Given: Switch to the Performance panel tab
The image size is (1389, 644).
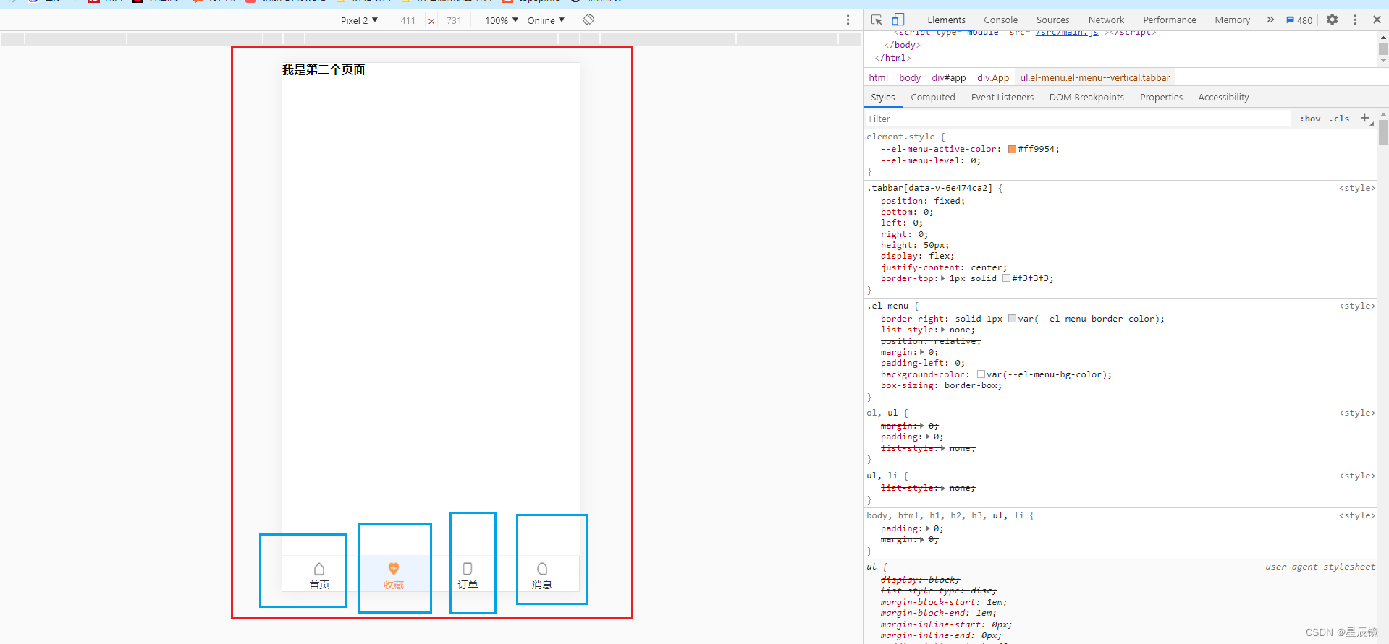Looking at the screenshot, I should pos(1169,20).
